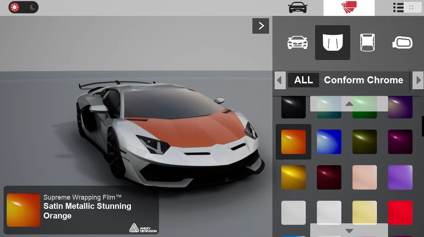The height and width of the screenshot is (237, 424).
Task: Select the ALL category filter
Action: (304, 80)
